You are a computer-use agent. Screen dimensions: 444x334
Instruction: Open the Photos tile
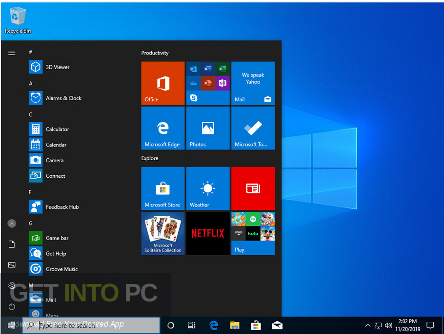(208, 128)
